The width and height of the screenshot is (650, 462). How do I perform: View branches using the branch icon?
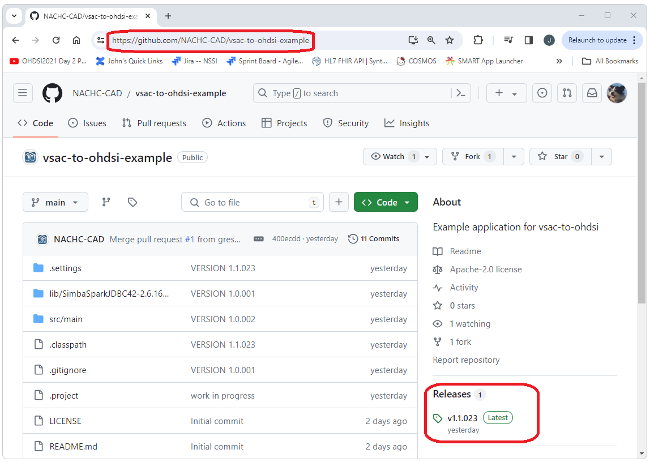(x=106, y=202)
